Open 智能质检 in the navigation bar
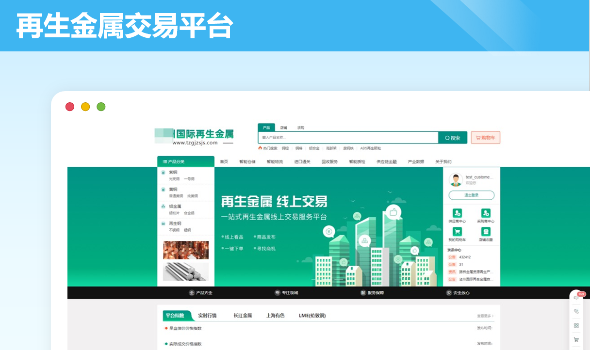Screen dimensions: 590x350 pyautogui.click(x=357, y=162)
